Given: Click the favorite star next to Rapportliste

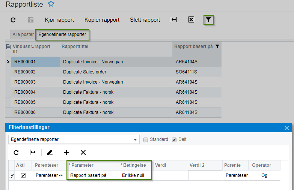Looking at the screenshot, I should click(x=51, y=4).
